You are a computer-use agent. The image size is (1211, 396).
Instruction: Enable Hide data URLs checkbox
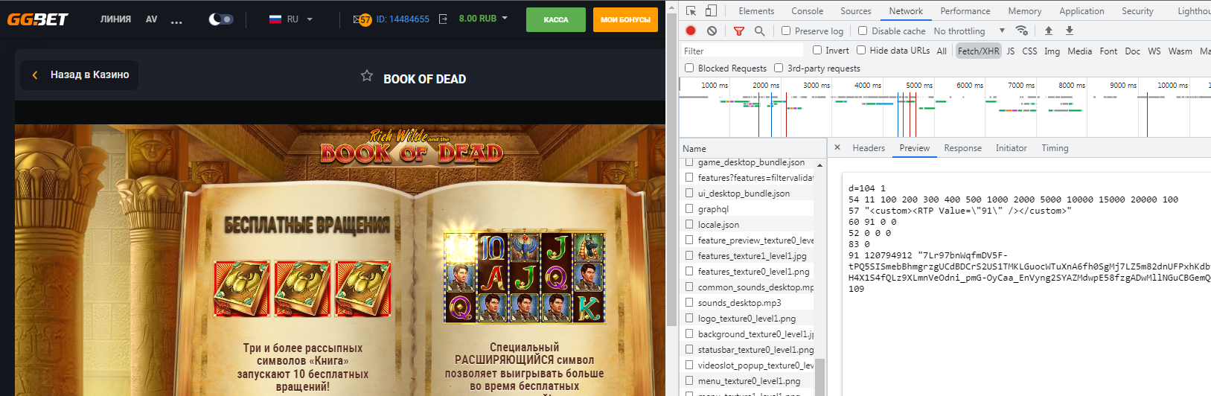pyautogui.click(x=861, y=50)
